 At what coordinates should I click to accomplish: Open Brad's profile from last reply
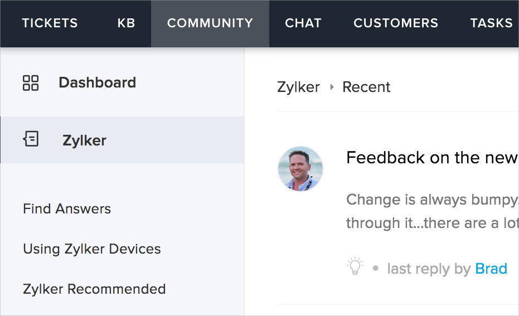pos(491,269)
